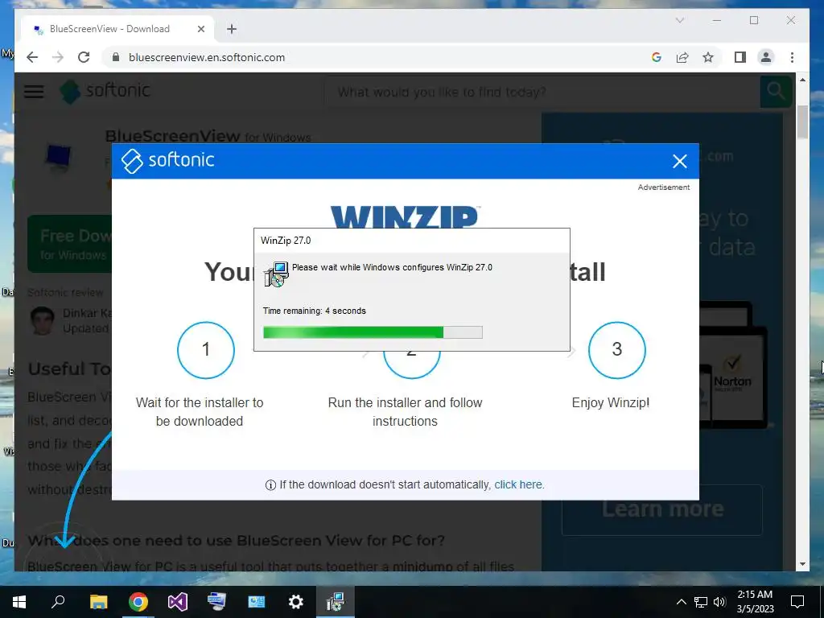Click the Free Download button

(70, 244)
